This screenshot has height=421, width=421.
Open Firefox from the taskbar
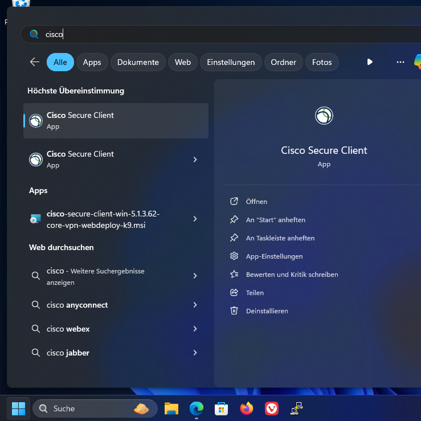[246, 408]
